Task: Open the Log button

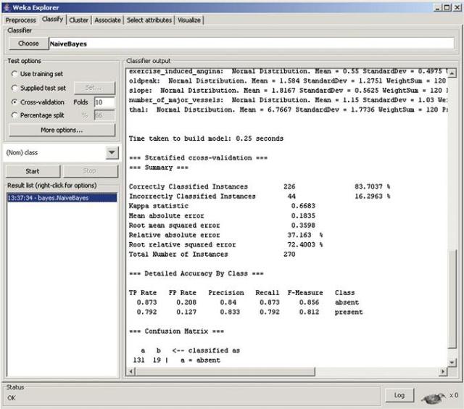Action: [399, 395]
